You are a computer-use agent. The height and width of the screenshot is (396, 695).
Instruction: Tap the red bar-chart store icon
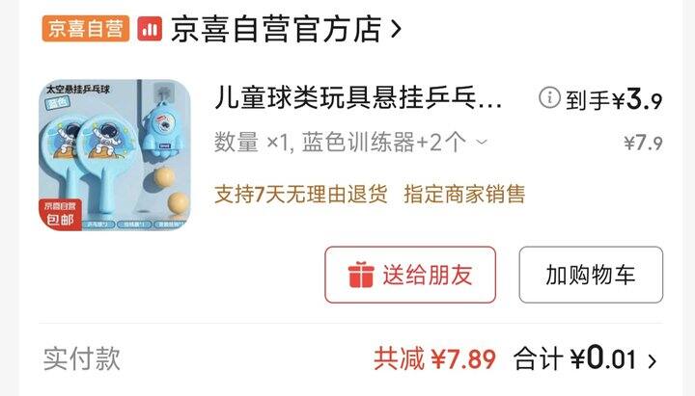tap(150, 29)
